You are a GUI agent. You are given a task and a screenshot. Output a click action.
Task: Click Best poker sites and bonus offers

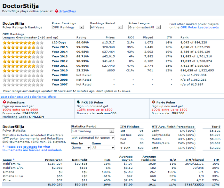[x=28, y=97]
